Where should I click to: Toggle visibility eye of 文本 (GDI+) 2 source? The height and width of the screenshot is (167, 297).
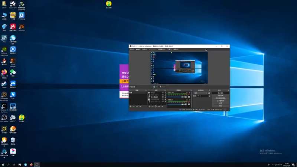[163, 101]
